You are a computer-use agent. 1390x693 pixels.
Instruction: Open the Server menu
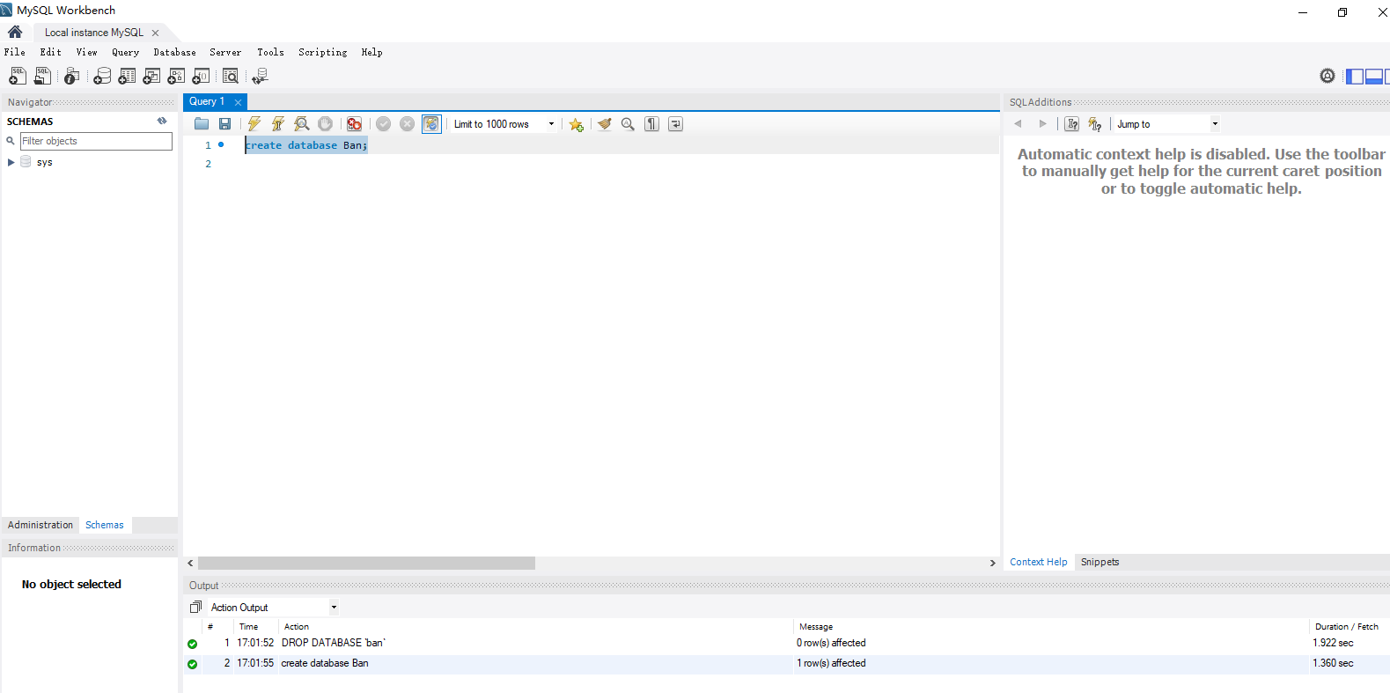click(225, 52)
